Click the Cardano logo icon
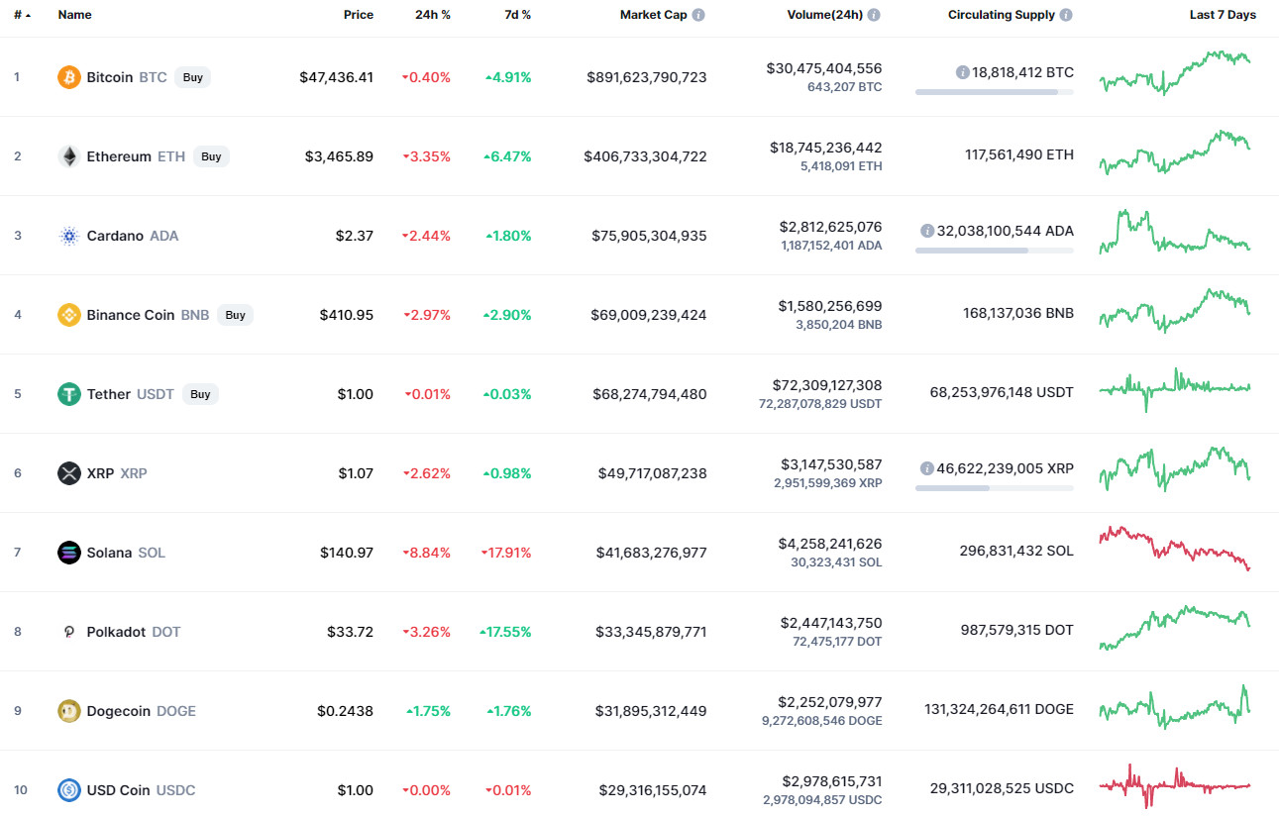The width and height of the screenshot is (1279, 816). 69,236
